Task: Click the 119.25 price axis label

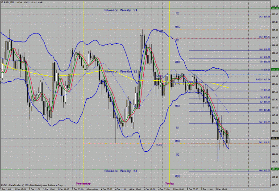Action: [x=275, y=30]
